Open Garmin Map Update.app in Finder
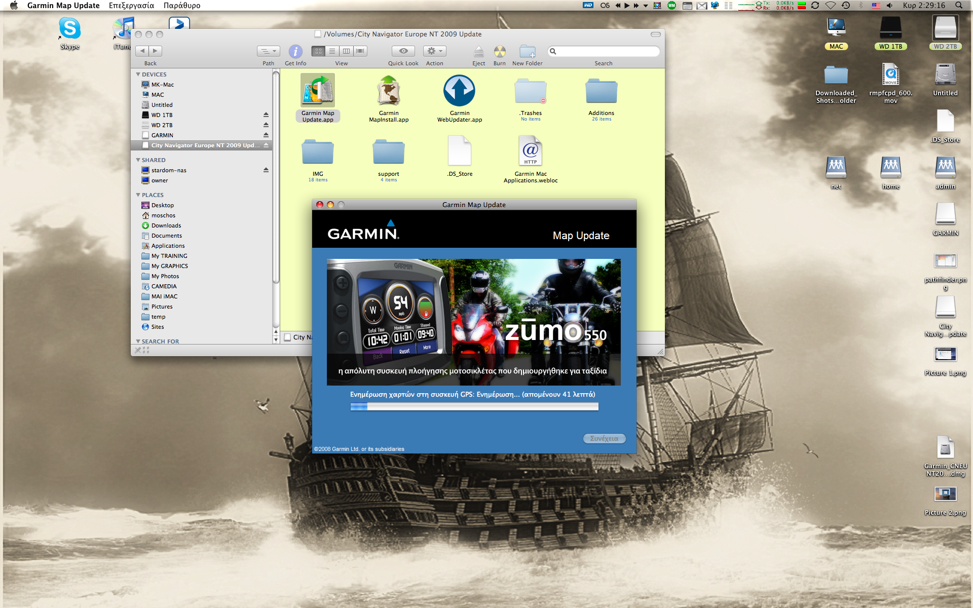The width and height of the screenshot is (973, 608). tap(318, 98)
